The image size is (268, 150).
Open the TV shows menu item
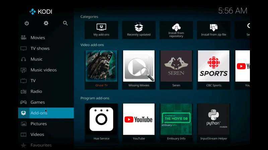pyautogui.click(x=46, y=48)
